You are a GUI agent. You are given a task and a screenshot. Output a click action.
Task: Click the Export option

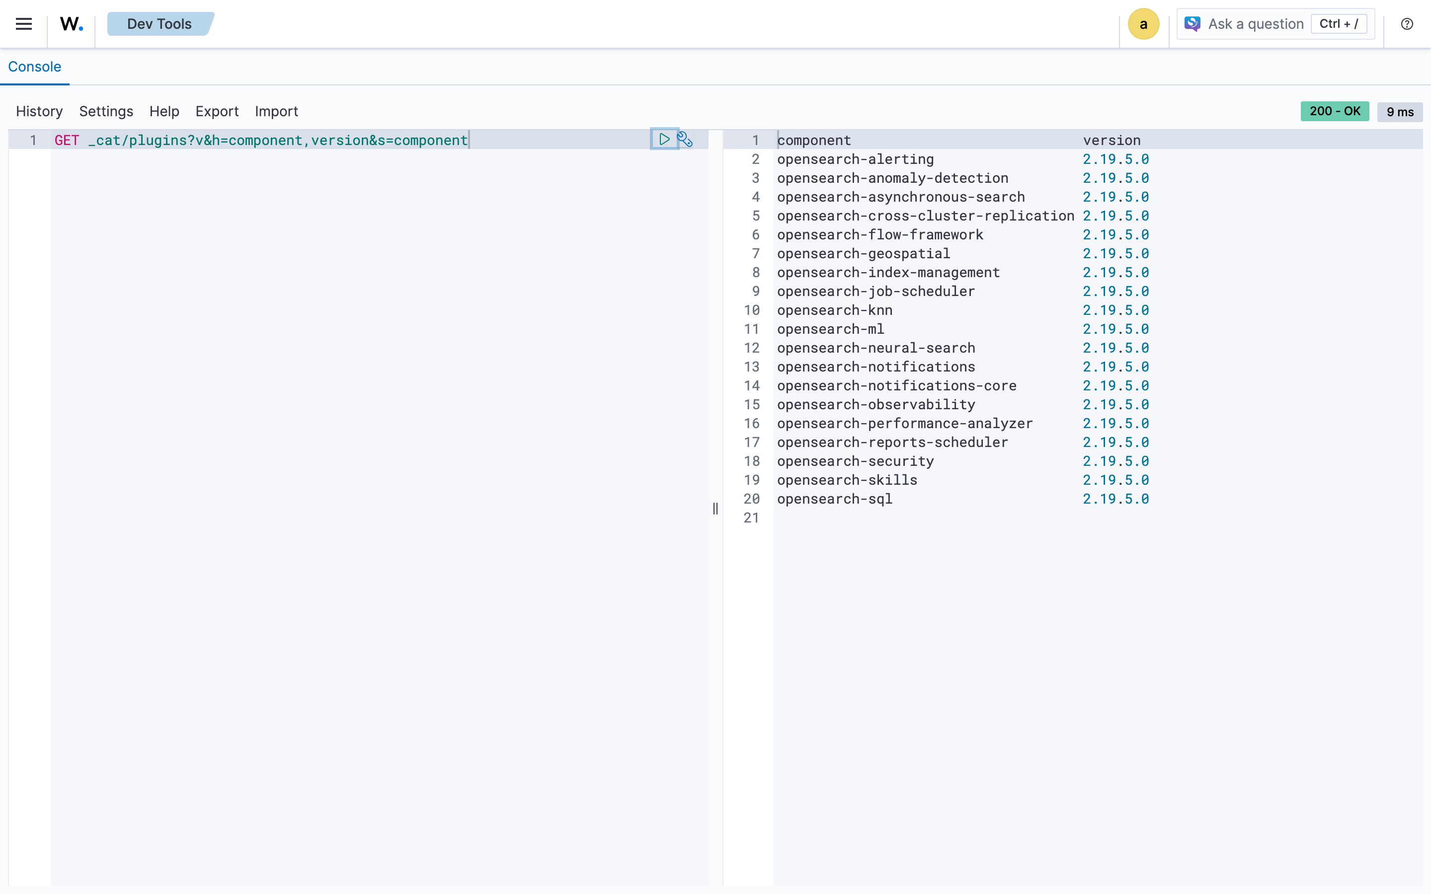217,111
